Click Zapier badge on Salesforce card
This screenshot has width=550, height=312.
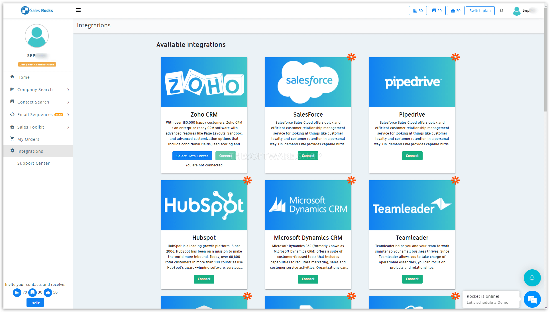[351, 57]
